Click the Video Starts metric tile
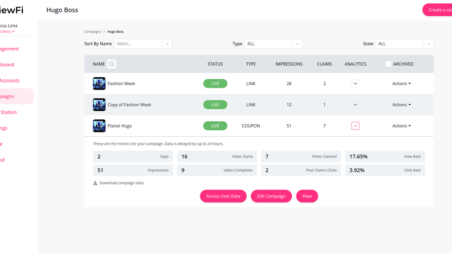 click(x=217, y=156)
